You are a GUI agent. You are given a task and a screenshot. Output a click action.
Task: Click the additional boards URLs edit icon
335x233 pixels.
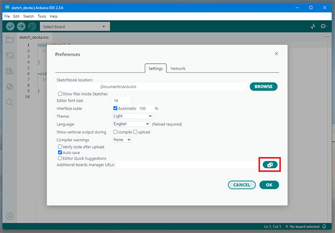click(269, 165)
